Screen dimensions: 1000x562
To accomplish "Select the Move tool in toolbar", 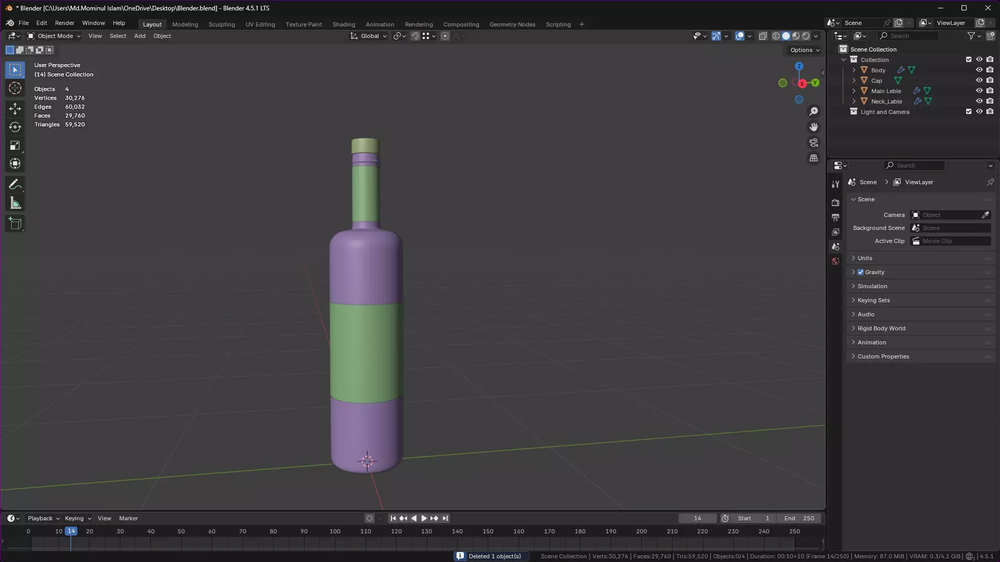I will tap(15, 108).
